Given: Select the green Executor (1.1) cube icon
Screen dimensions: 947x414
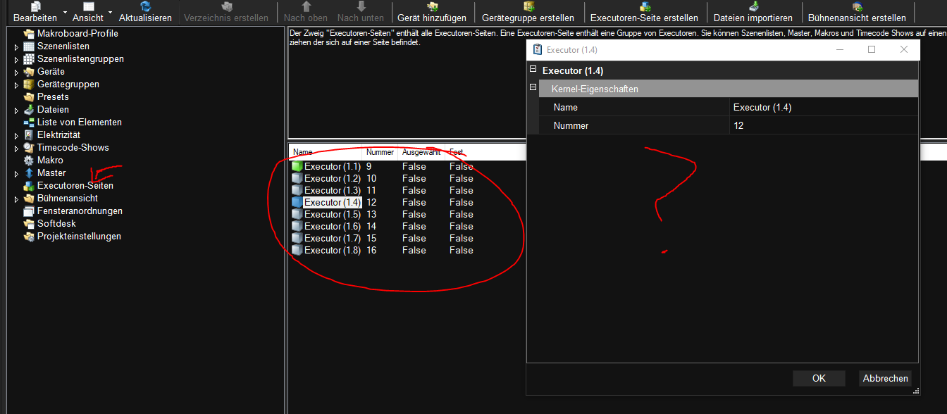Looking at the screenshot, I should click(297, 167).
